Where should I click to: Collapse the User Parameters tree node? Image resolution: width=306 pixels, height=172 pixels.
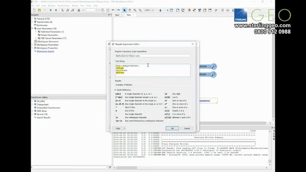(33, 29)
